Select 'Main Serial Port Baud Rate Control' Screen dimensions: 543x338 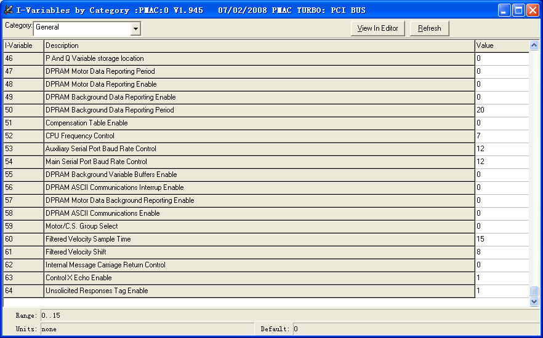pos(259,162)
